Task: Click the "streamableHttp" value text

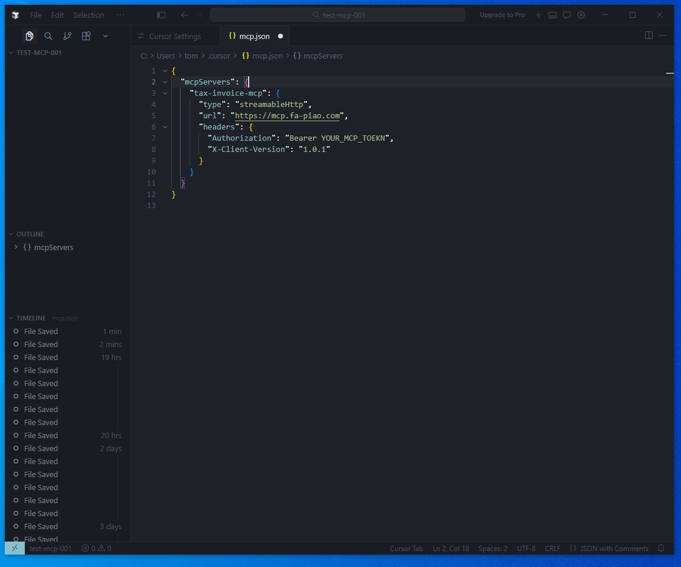Action: [272, 105]
